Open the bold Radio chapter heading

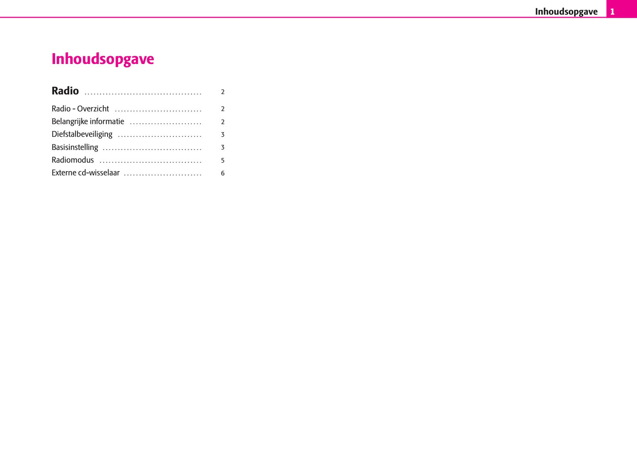click(65, 91)
